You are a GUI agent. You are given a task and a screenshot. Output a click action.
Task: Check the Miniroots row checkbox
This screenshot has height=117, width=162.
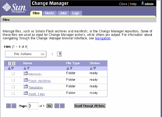[13, 74]
